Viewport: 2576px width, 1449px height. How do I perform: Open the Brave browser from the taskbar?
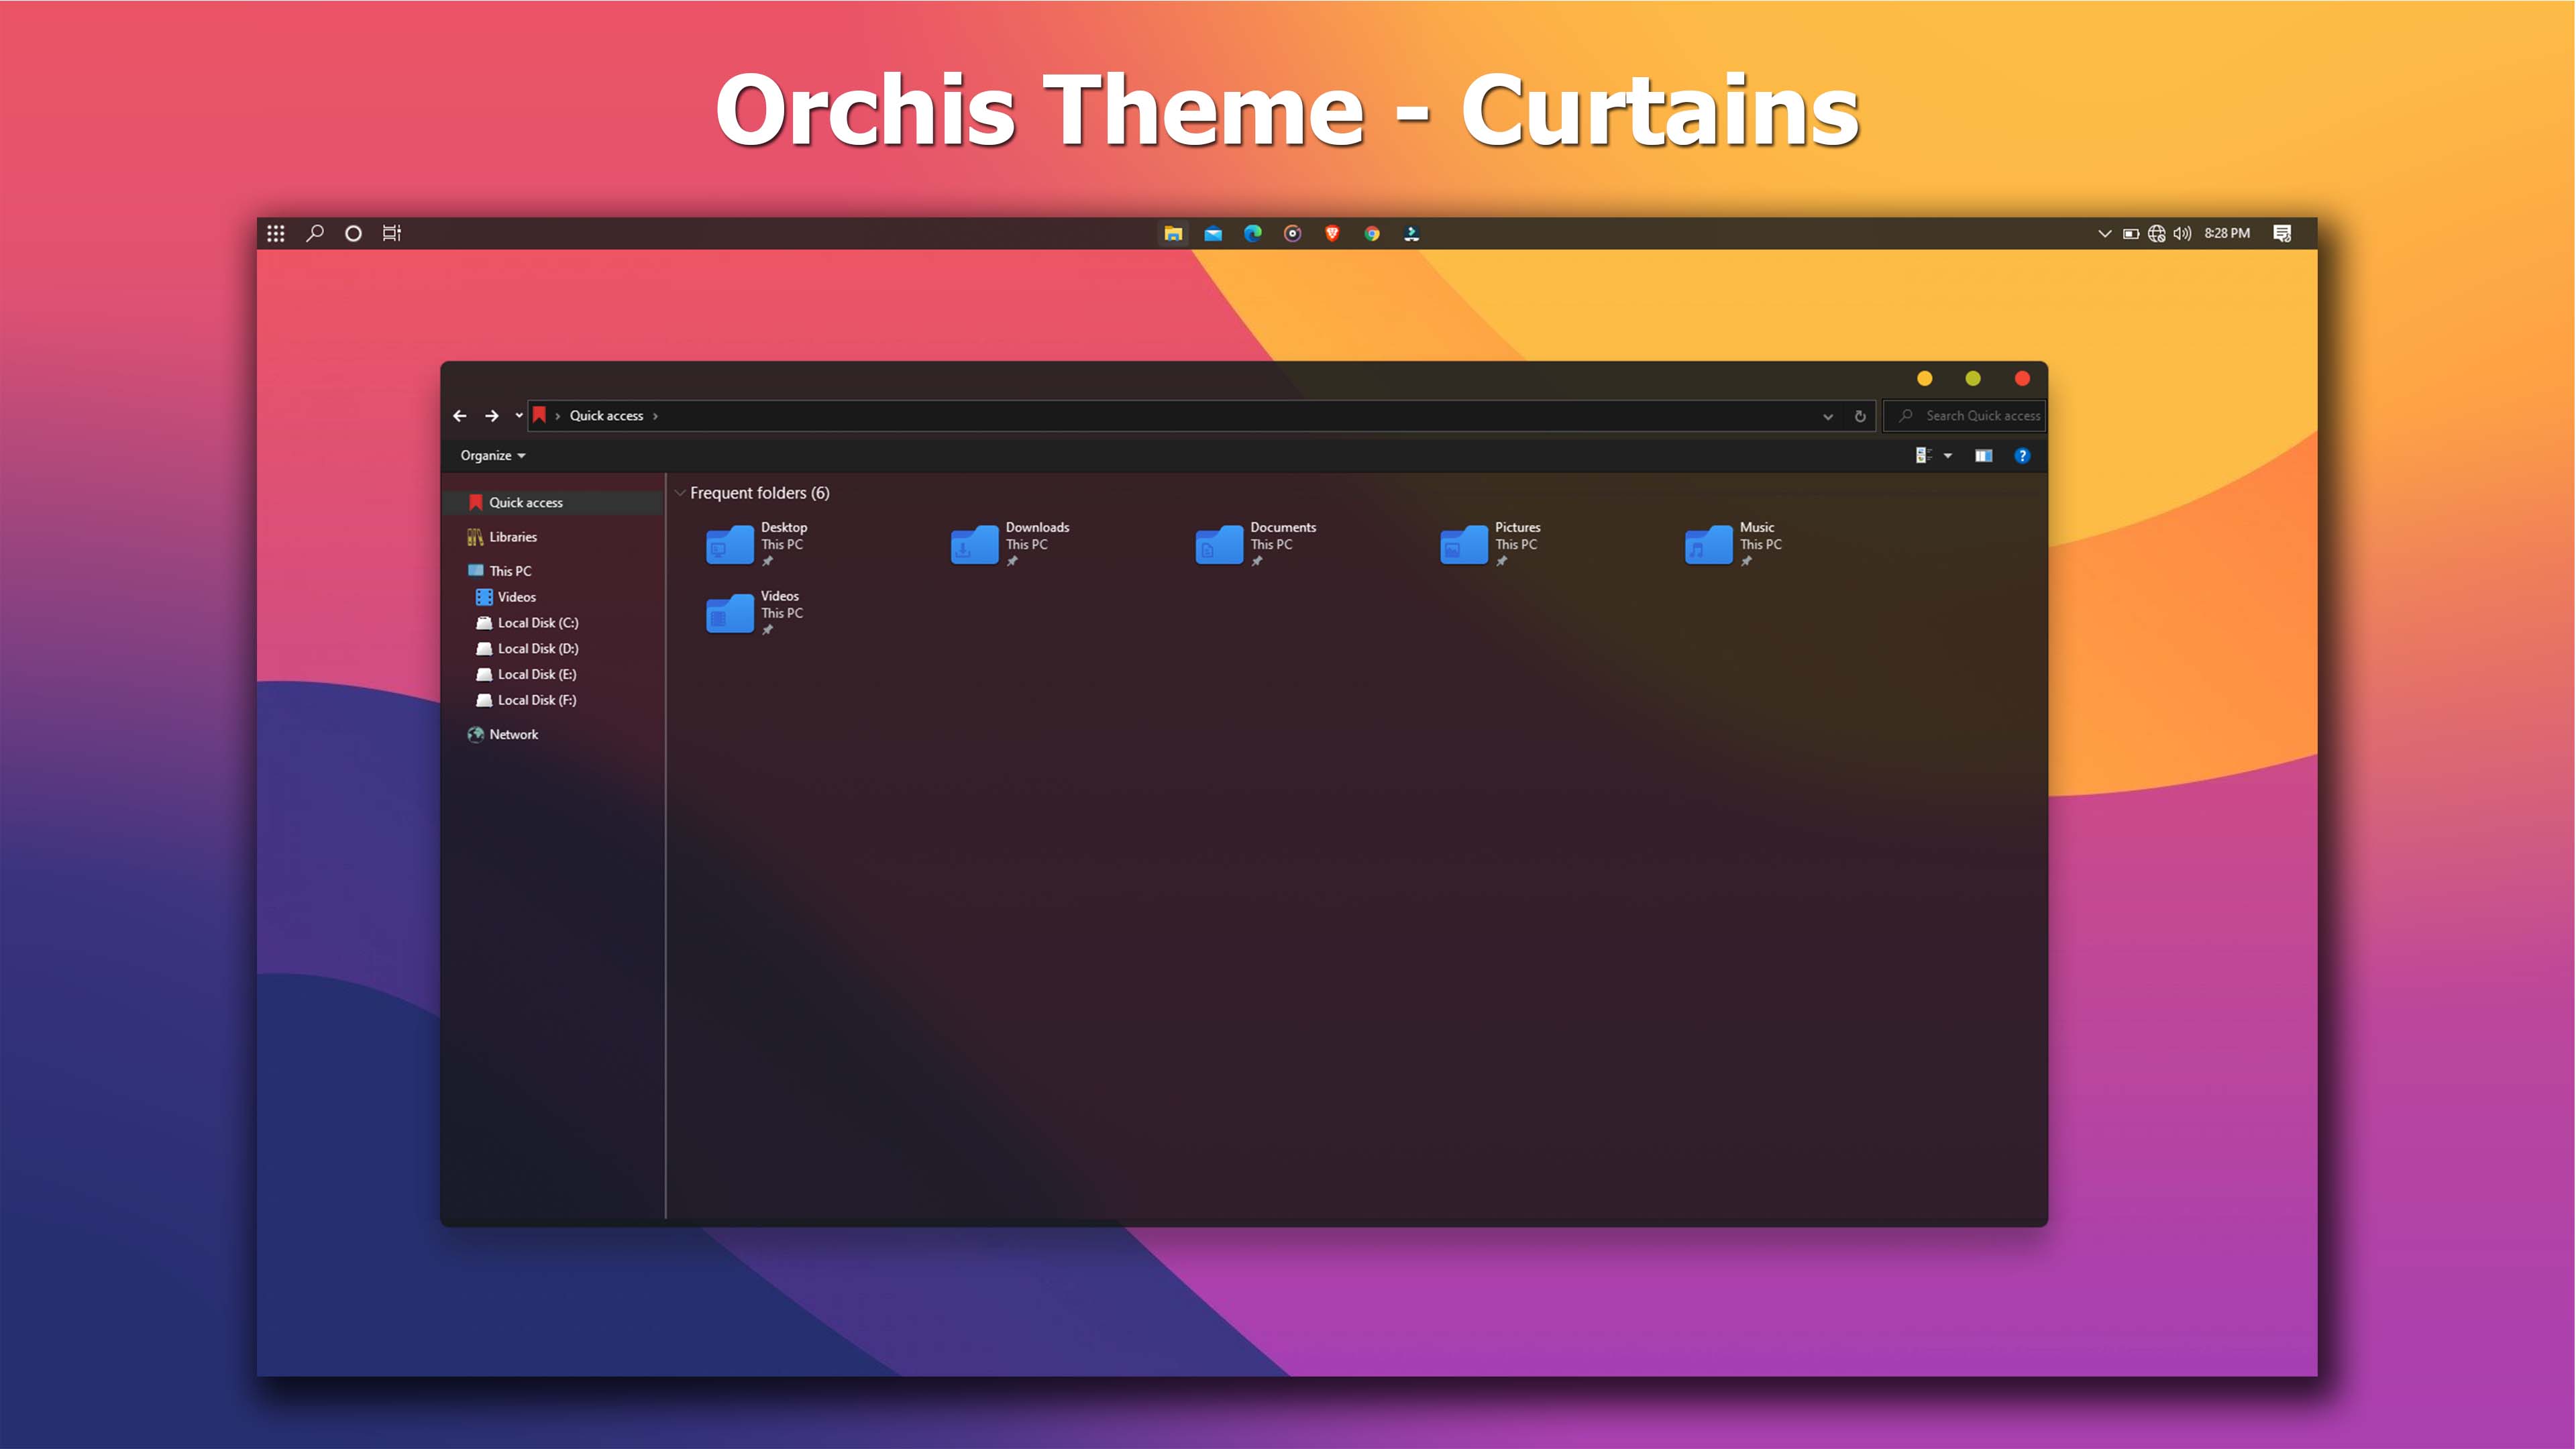(x=1332, y=233)
